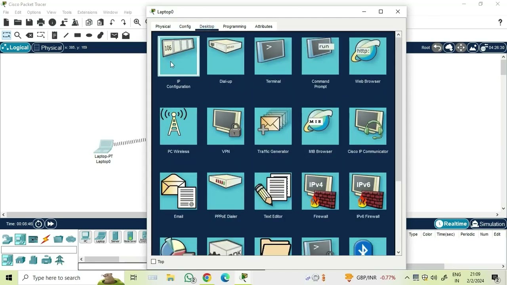Image resolution: width=507 pixels, height=285 pixels.
Task: Open the Dial-up app
Action: point(226,56)
